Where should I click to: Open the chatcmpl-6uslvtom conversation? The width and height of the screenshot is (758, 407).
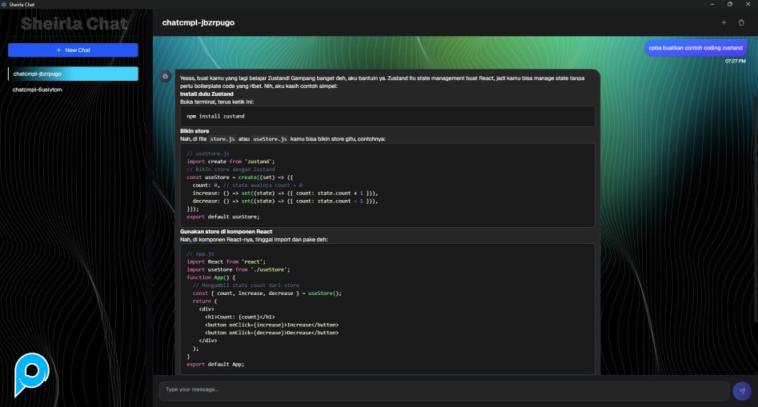38,90
